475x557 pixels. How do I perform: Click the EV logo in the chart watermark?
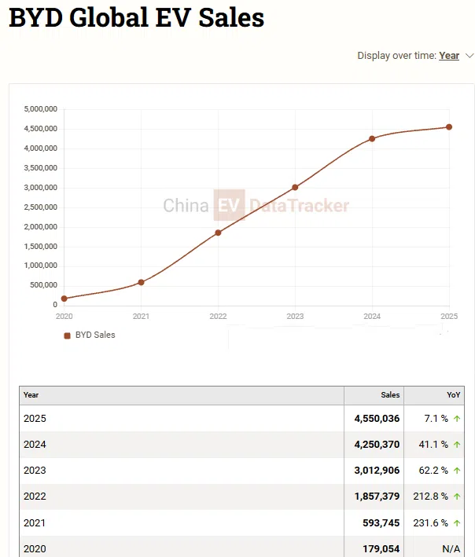pos(230,206)
